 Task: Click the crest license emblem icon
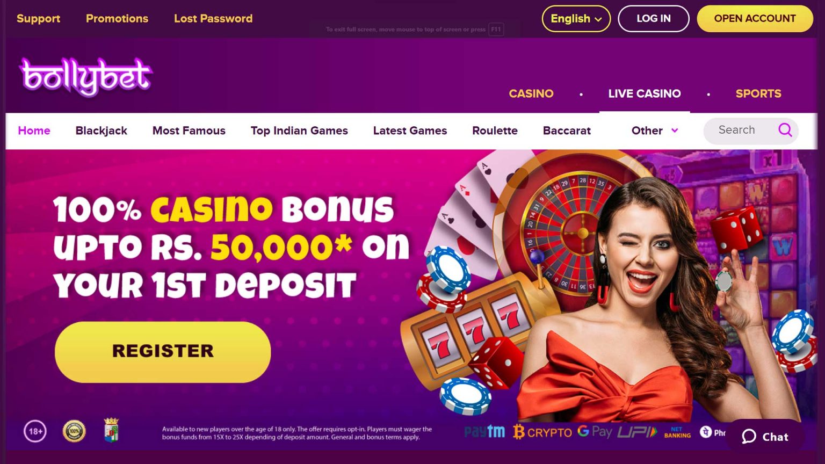(111, 430)
